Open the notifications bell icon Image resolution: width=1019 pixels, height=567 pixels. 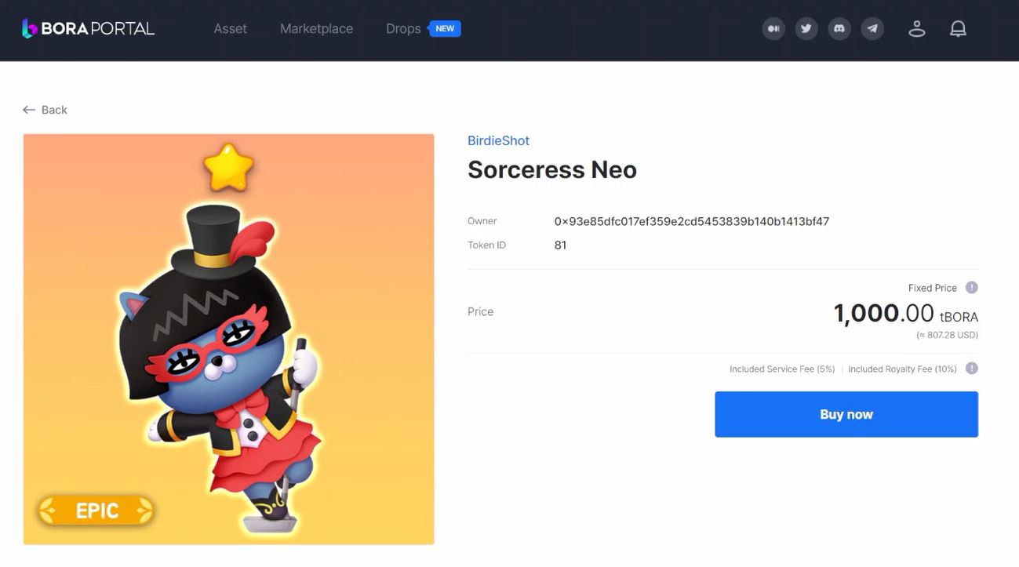(958, 29)
